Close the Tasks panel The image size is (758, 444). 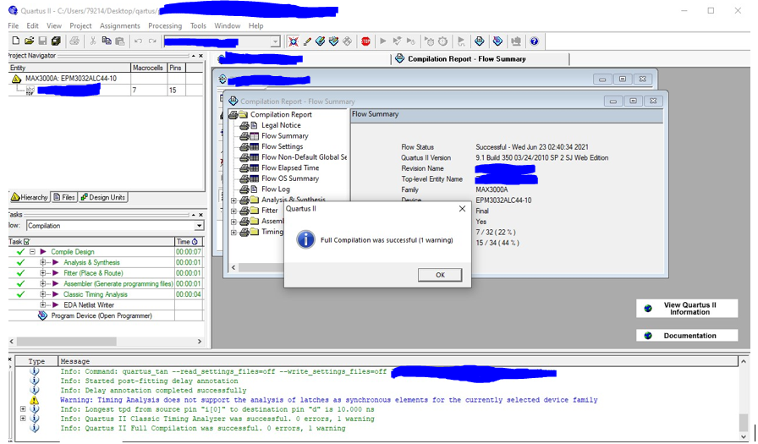point(201,215)
